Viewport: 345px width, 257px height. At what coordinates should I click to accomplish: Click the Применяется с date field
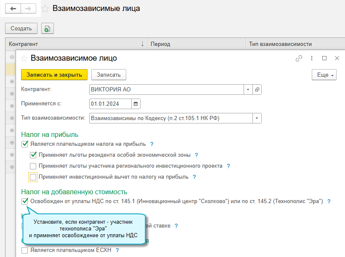pyautogui.click(x=110, y=104)
